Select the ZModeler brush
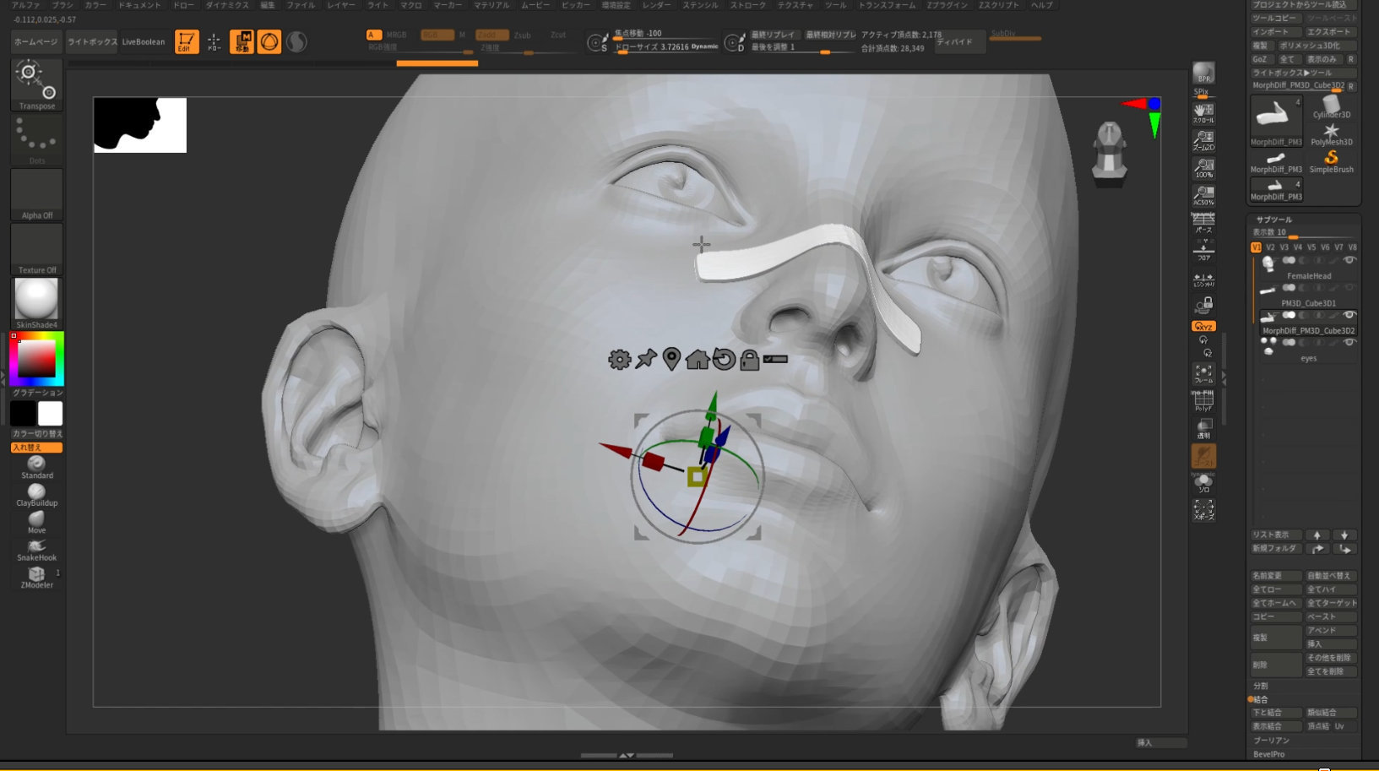The image size is (1379, 771). tap(35, 575)
